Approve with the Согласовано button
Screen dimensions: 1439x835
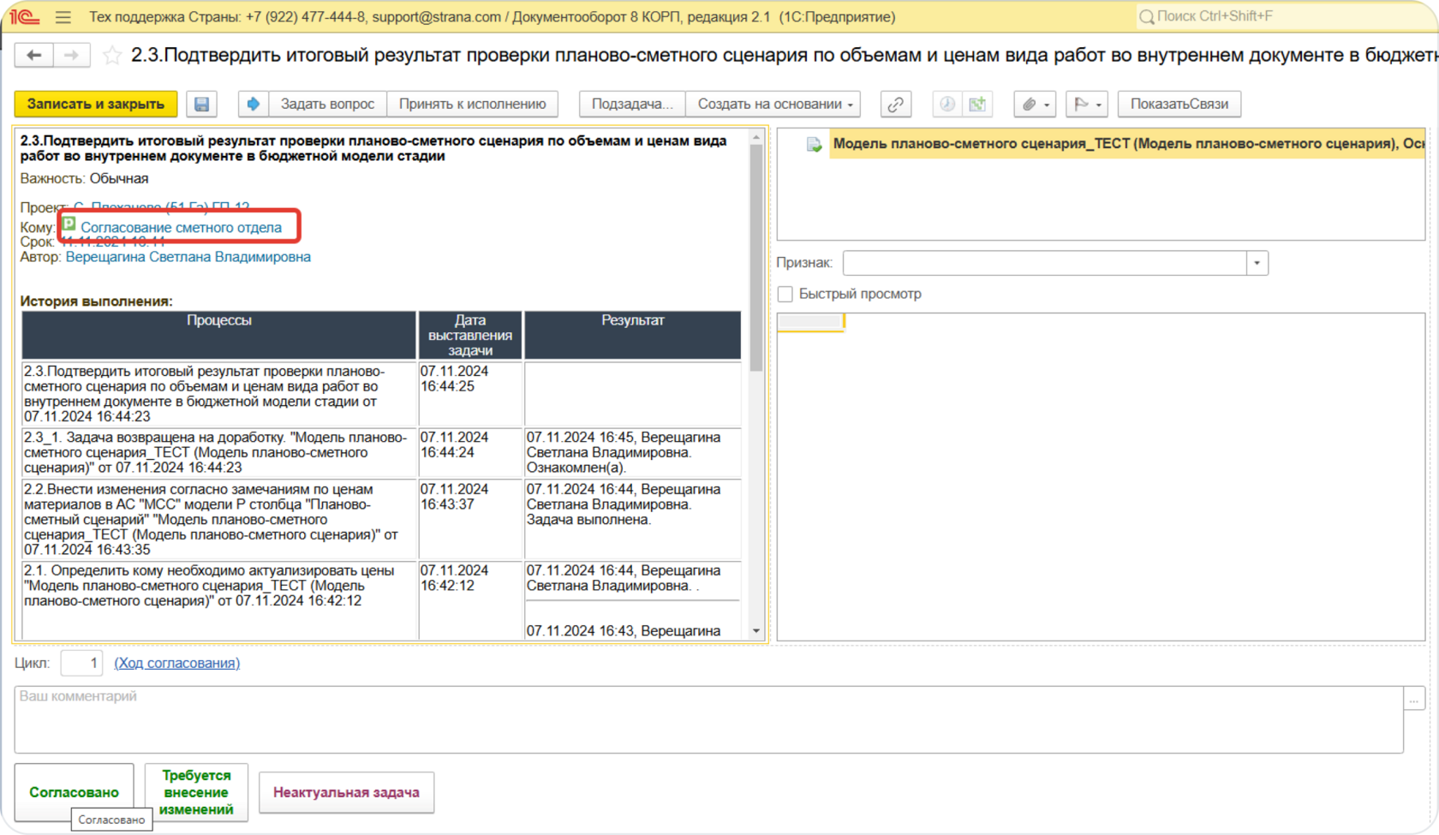[x=75, y=792]
